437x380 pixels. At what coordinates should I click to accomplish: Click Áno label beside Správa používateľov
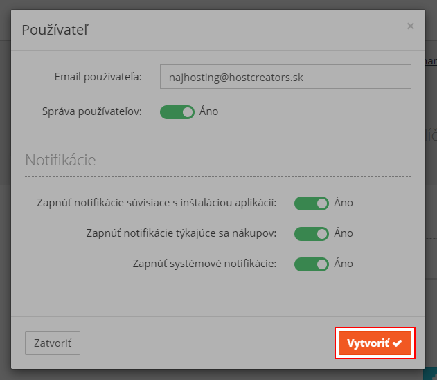pos(208,111)
